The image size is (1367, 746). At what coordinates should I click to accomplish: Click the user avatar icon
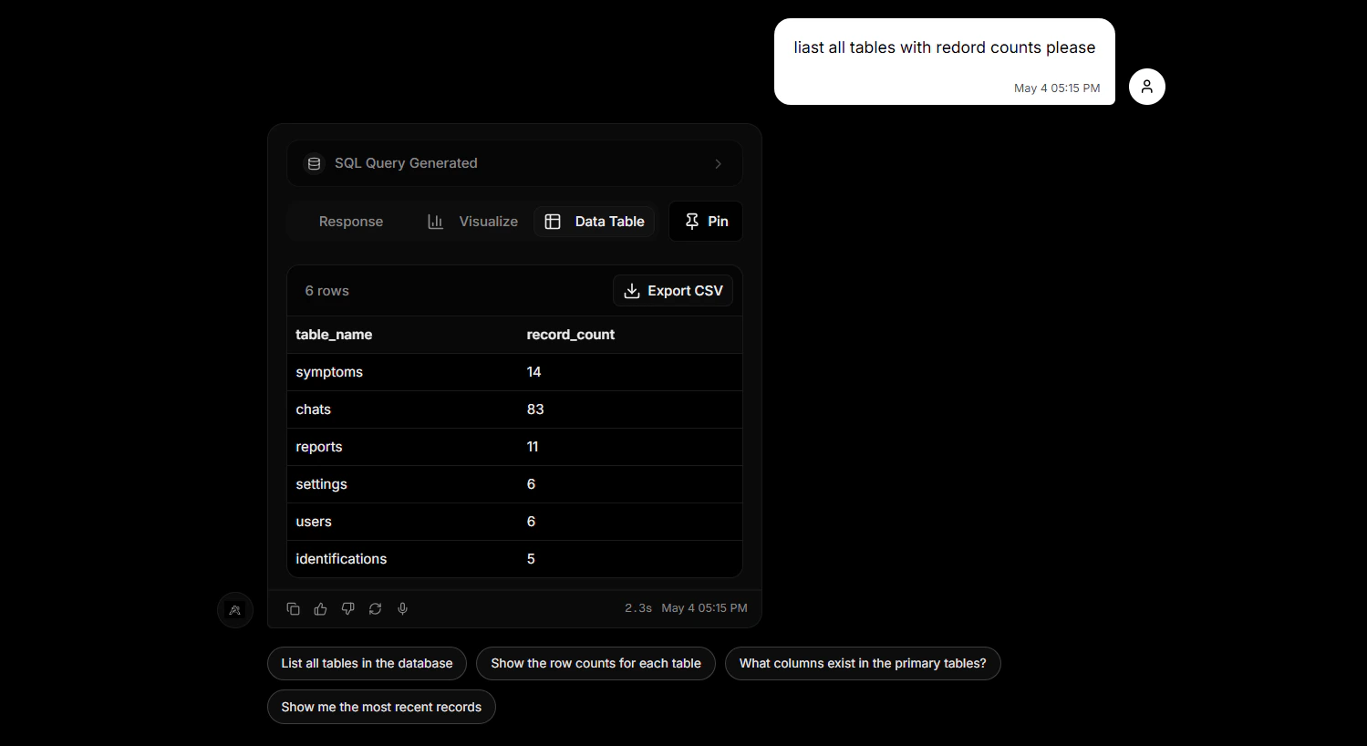1146,87
